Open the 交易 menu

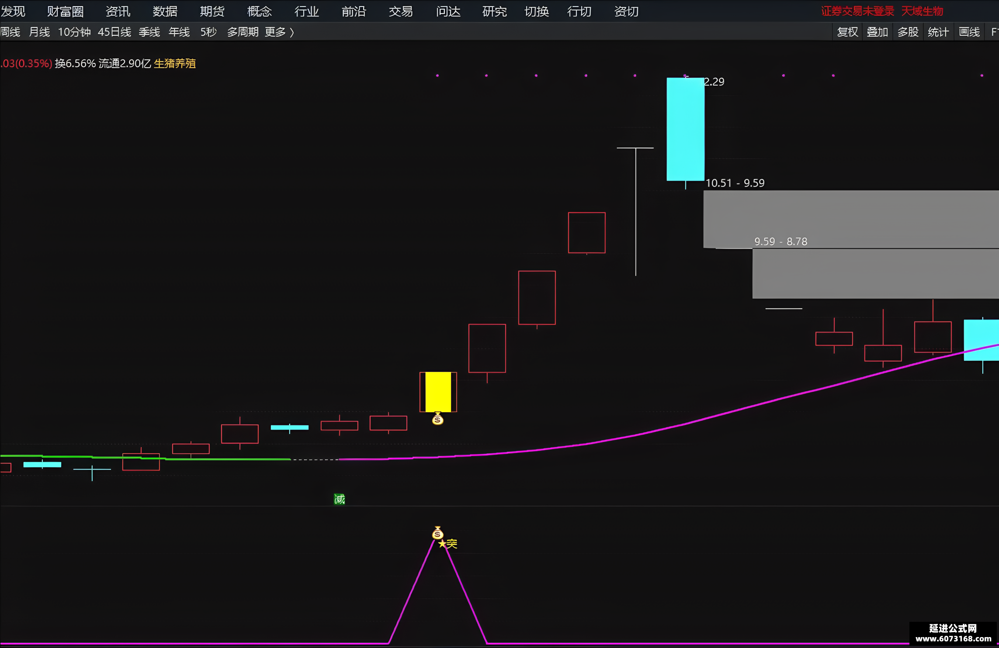pyautogui.click(x=401, y=11)
